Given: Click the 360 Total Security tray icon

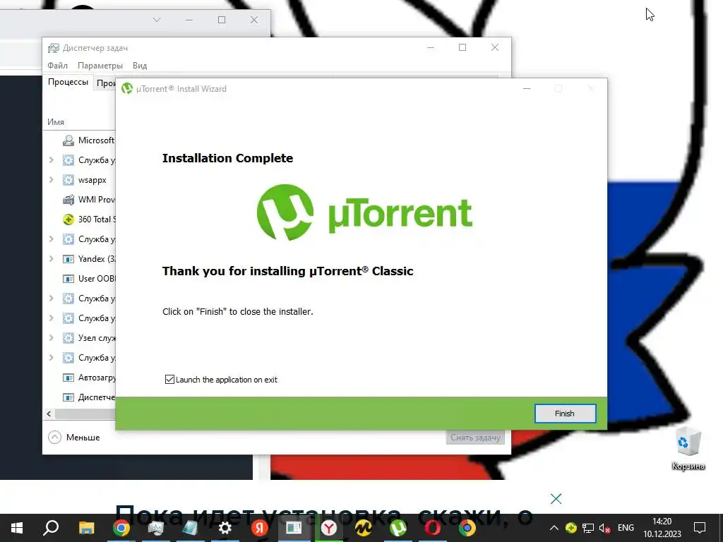Looking at the screenshot, I should (x=570, y=528).
